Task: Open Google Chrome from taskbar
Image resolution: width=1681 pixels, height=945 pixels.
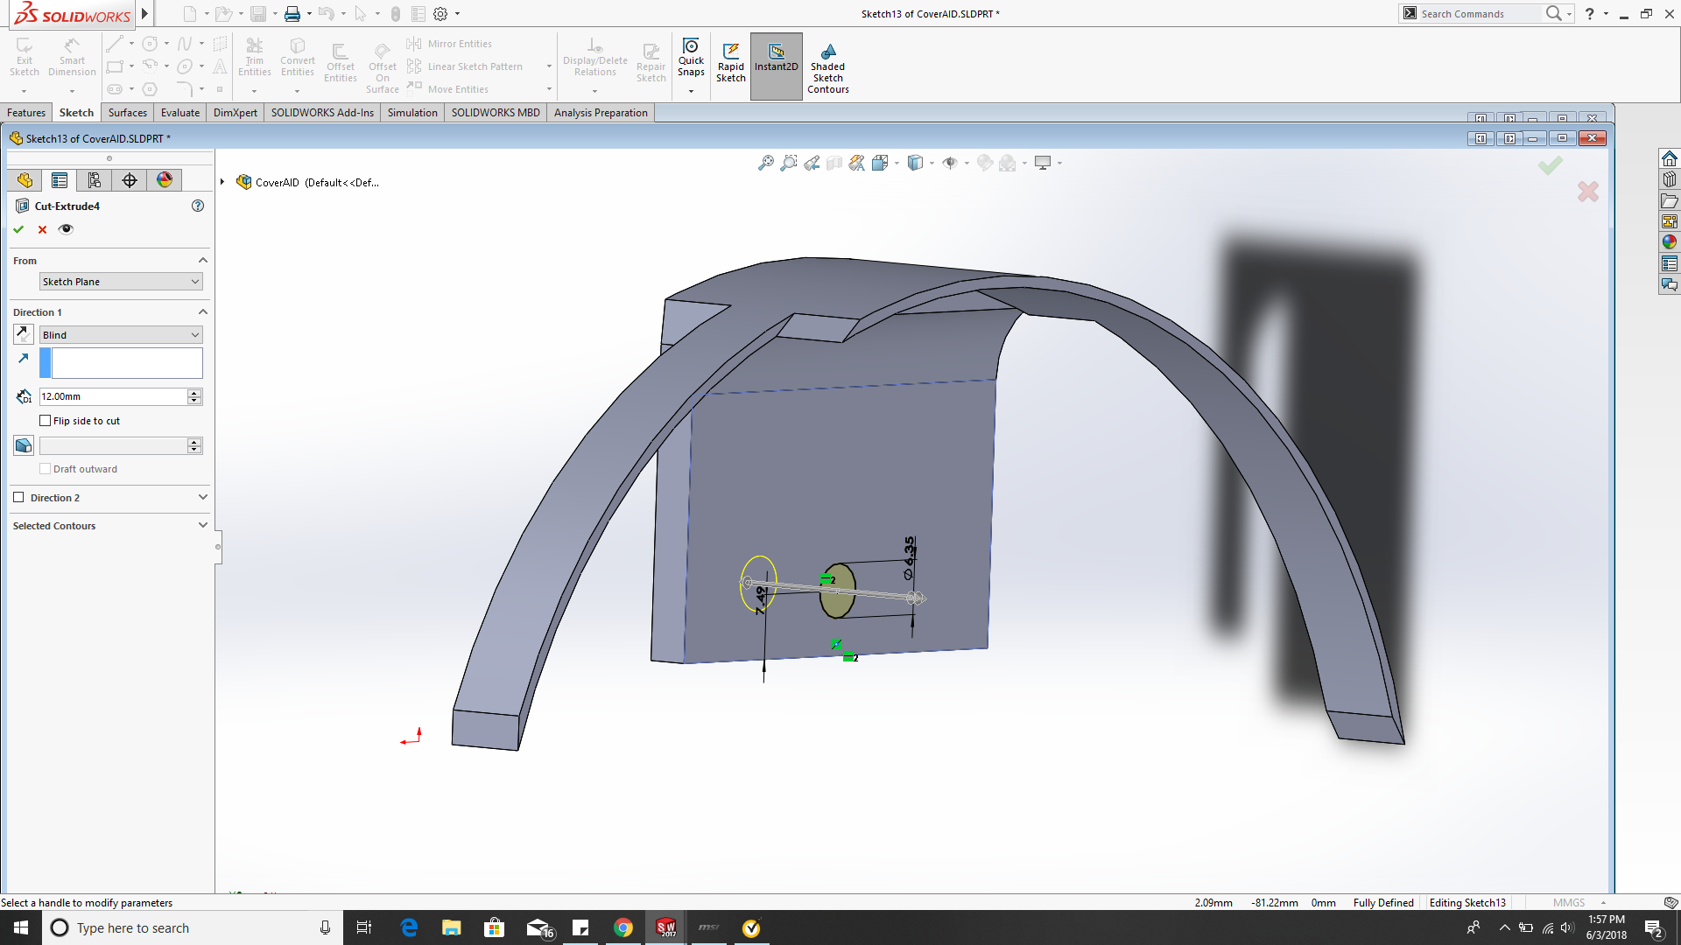Action: pos(623,927)
